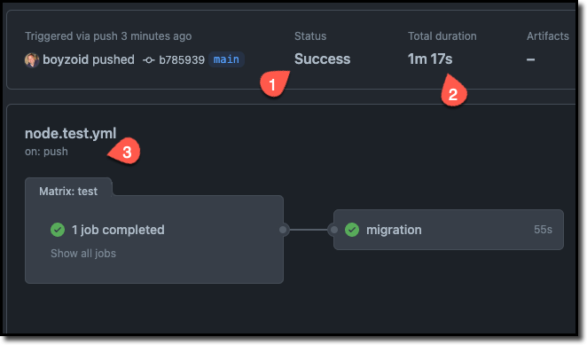Click the on: push trigger text

click(x=46, y=152)
